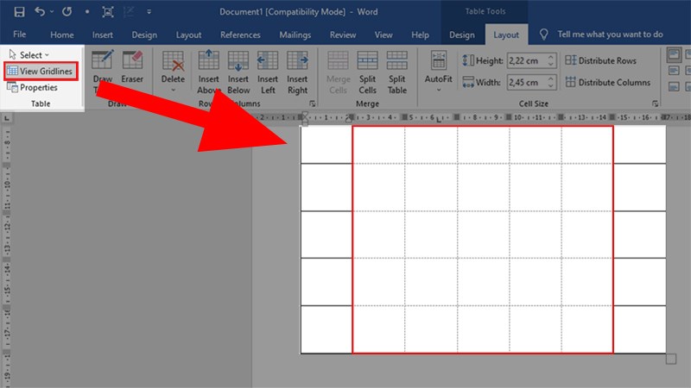Increase the row Height spinner value
The width and height of the screenshot is (691, 388).
pos(551,57)
